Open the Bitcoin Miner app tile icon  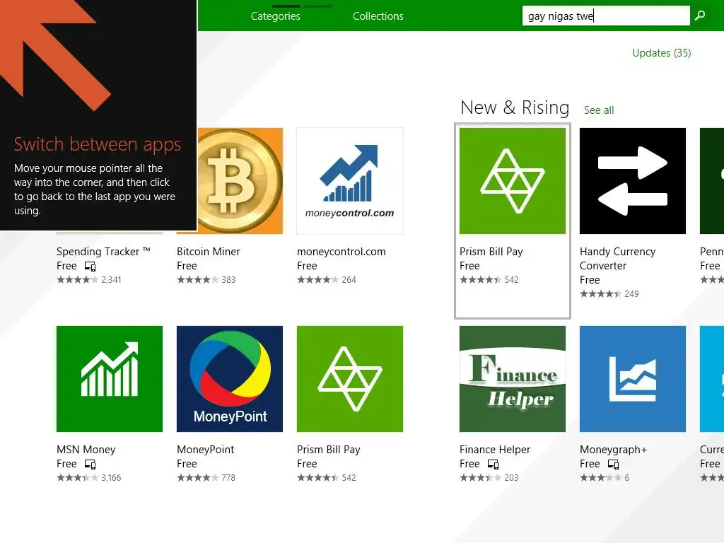pos(240,181)
